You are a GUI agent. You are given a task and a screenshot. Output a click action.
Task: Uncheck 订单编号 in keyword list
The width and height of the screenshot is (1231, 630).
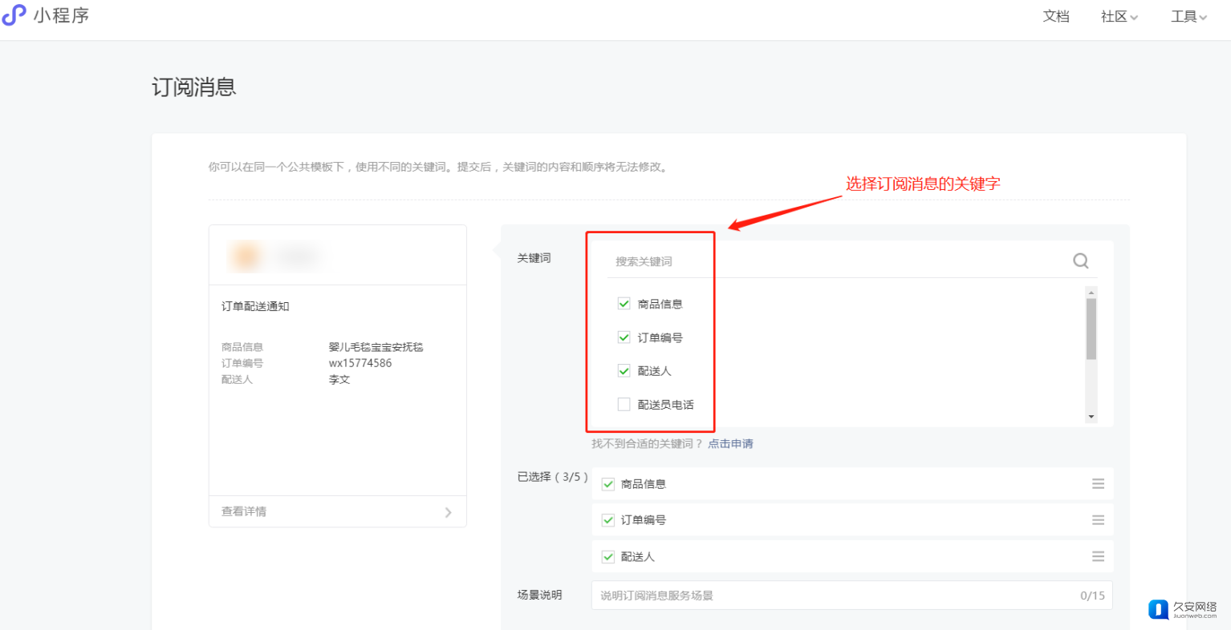point(624,337)
